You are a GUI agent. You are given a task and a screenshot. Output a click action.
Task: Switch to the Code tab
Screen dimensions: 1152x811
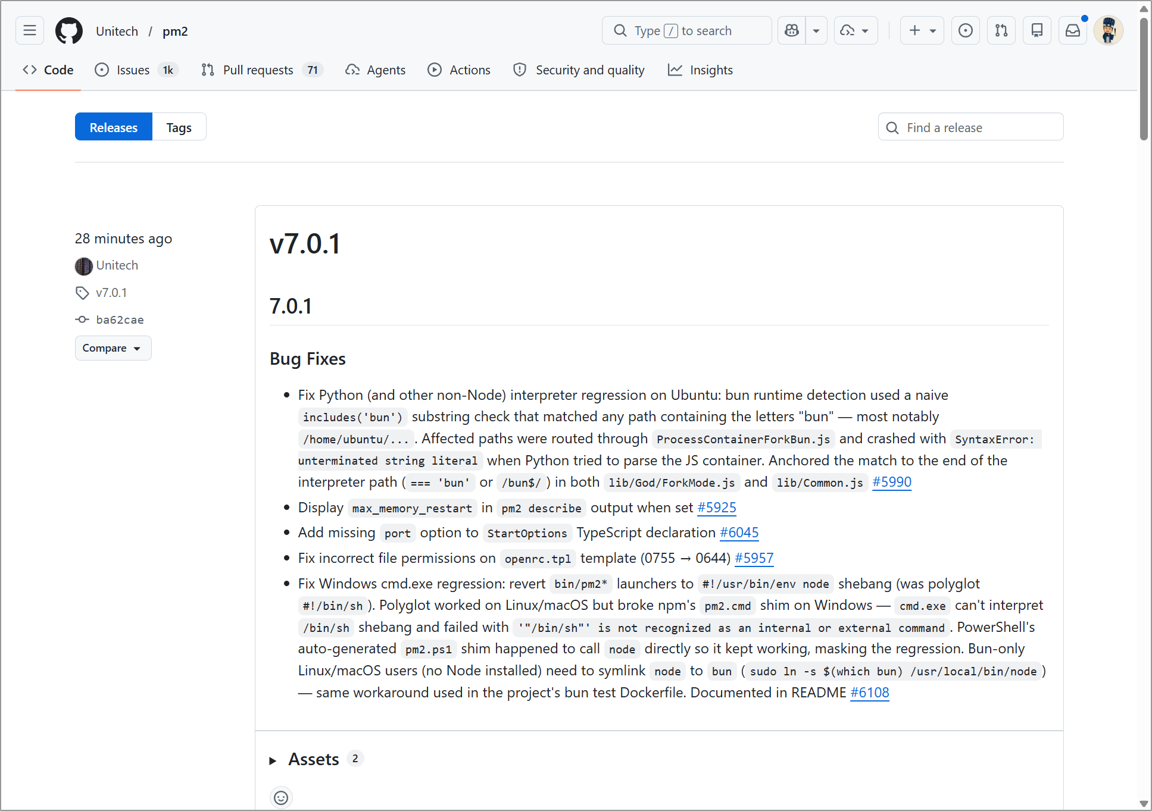48,70
